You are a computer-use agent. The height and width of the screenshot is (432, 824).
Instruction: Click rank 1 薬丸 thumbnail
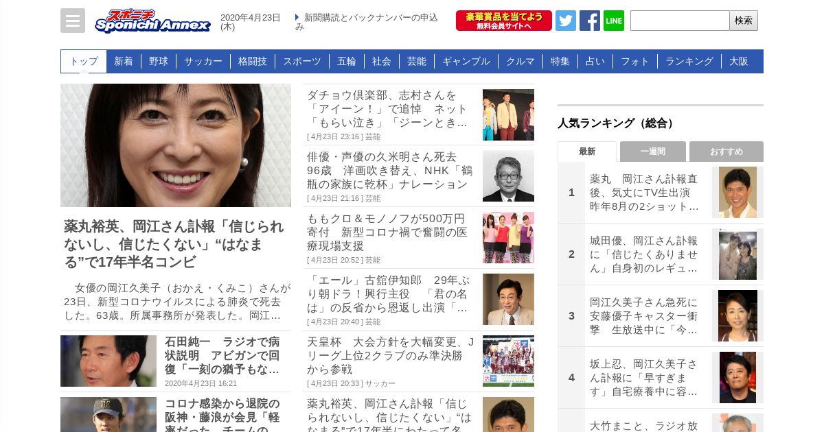pos(737,193)
